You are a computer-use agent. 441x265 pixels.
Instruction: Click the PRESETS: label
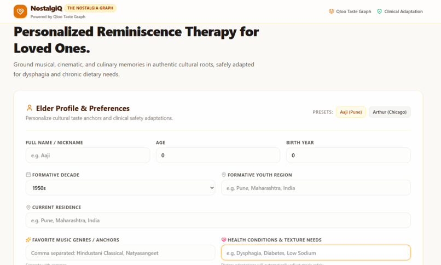click(323, 112)
